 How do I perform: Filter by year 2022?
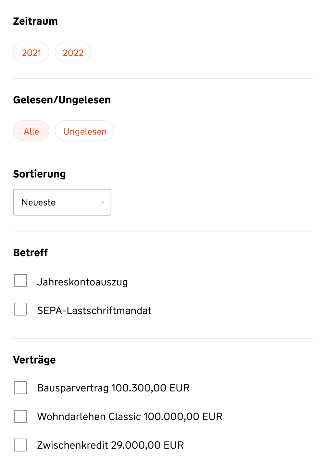[73, 52]
